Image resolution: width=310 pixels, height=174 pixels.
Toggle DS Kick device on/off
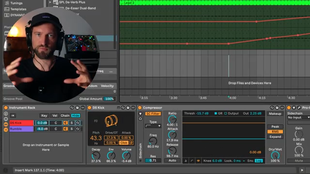(89, 108)
